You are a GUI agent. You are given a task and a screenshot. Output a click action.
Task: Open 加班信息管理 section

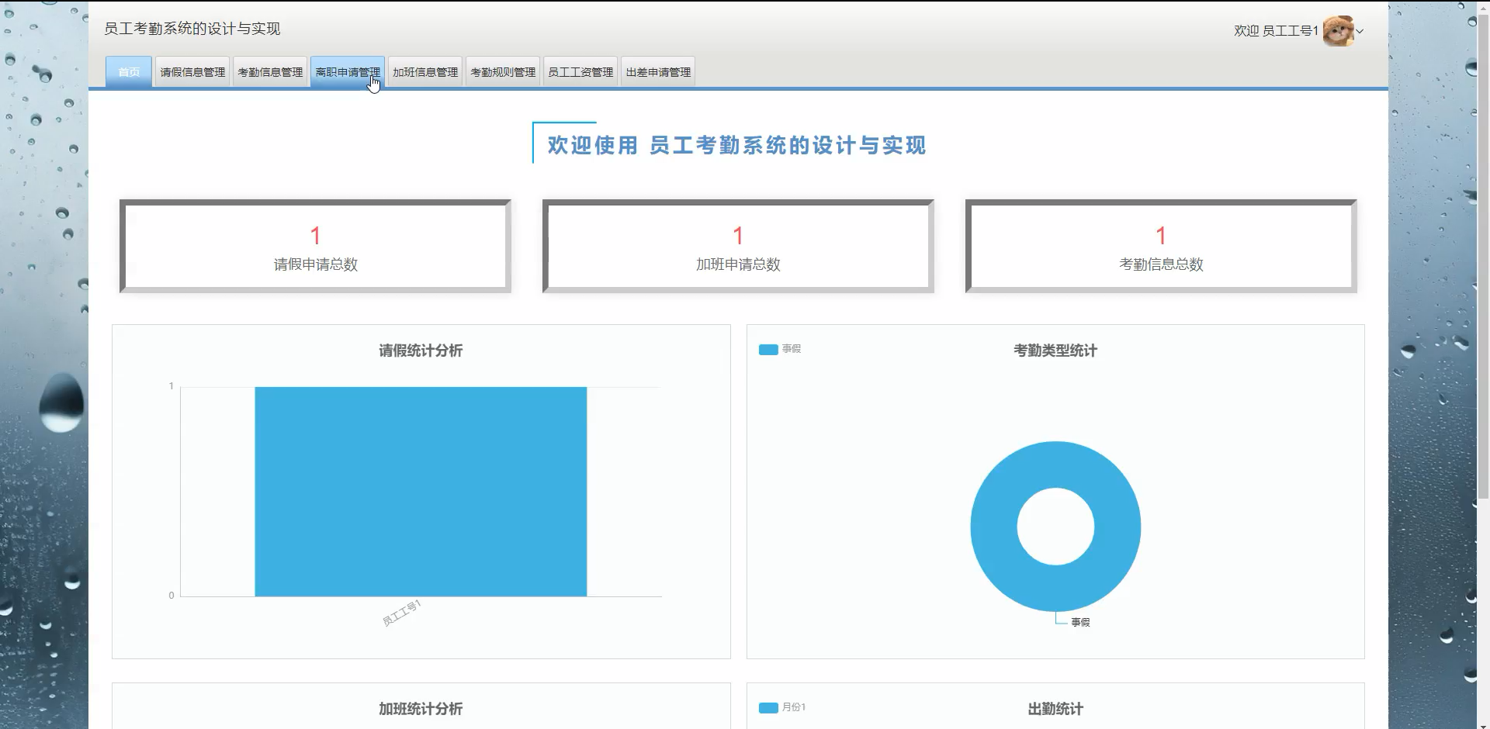[424, 71]
